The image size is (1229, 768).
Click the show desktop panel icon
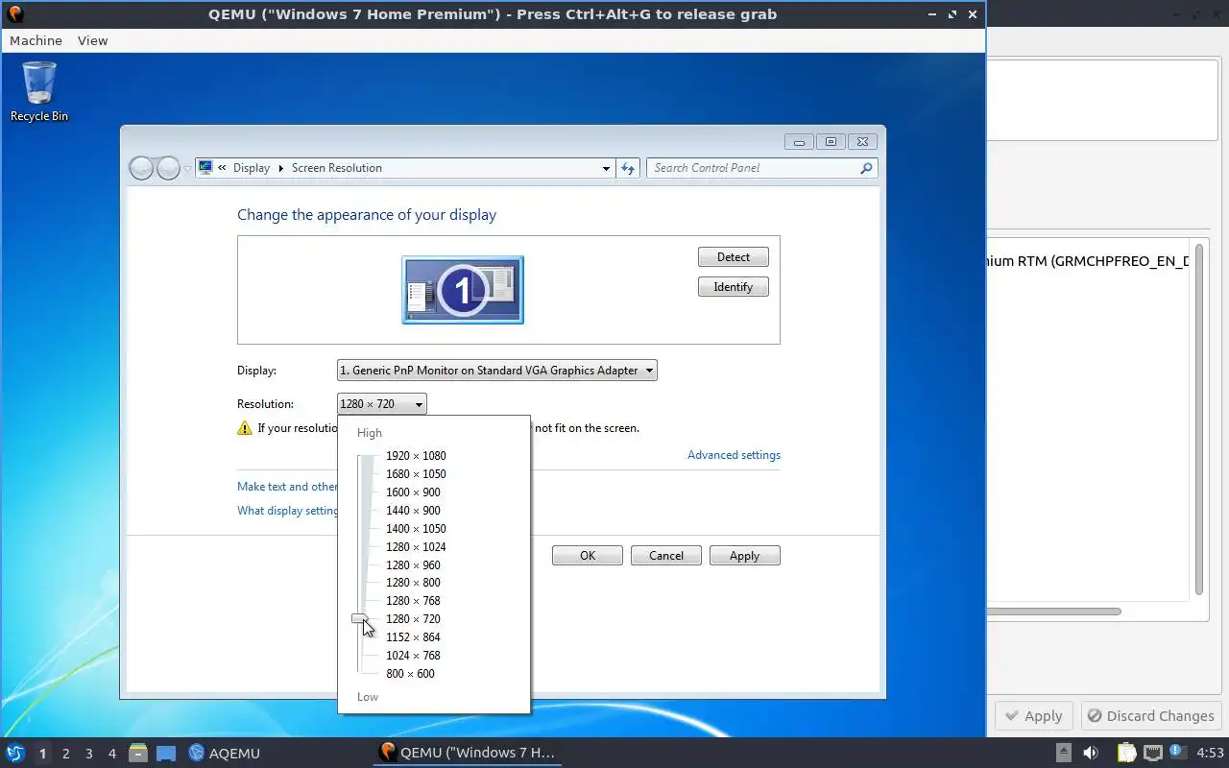pyautogui.click(x=166, y=754)
